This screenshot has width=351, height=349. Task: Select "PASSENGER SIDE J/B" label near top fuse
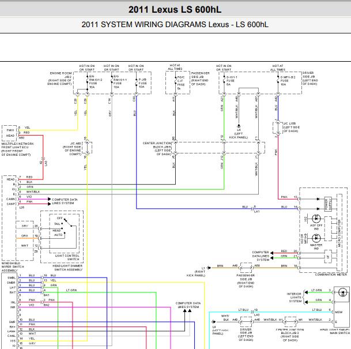pos(200,75)
